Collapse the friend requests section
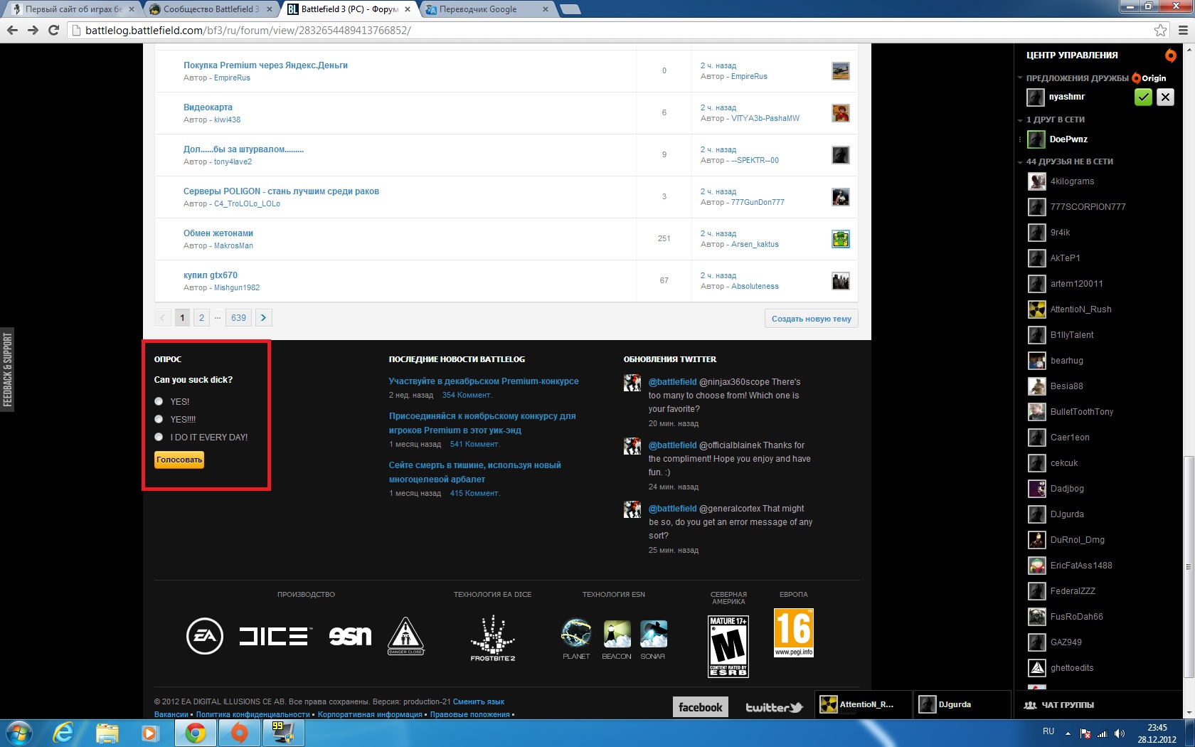 coord(1020,78)
